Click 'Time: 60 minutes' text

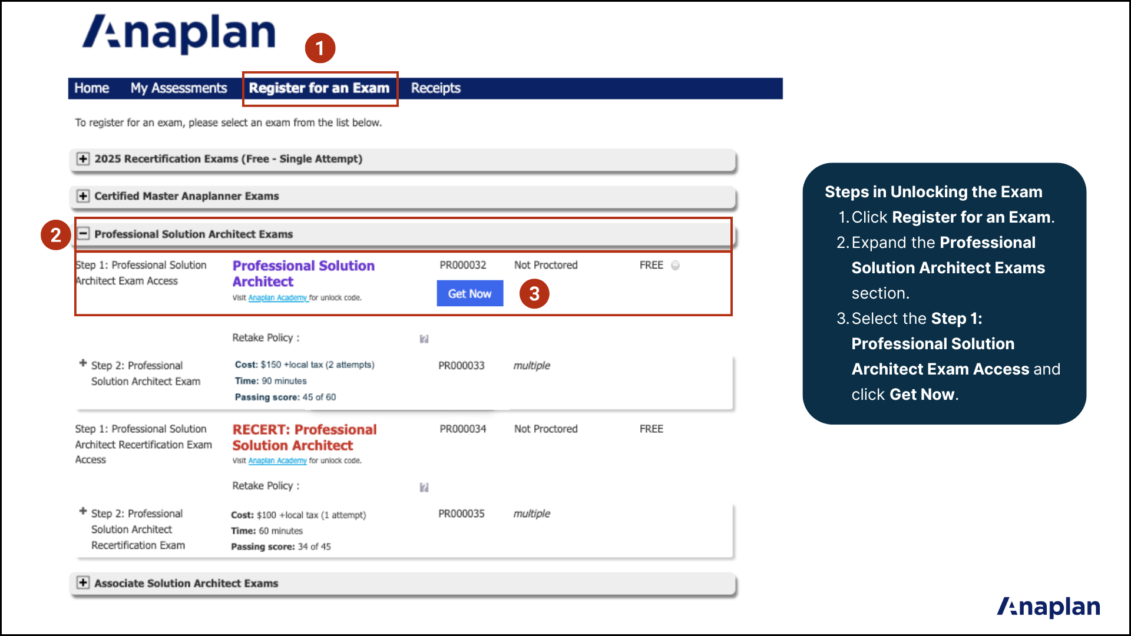266,531
